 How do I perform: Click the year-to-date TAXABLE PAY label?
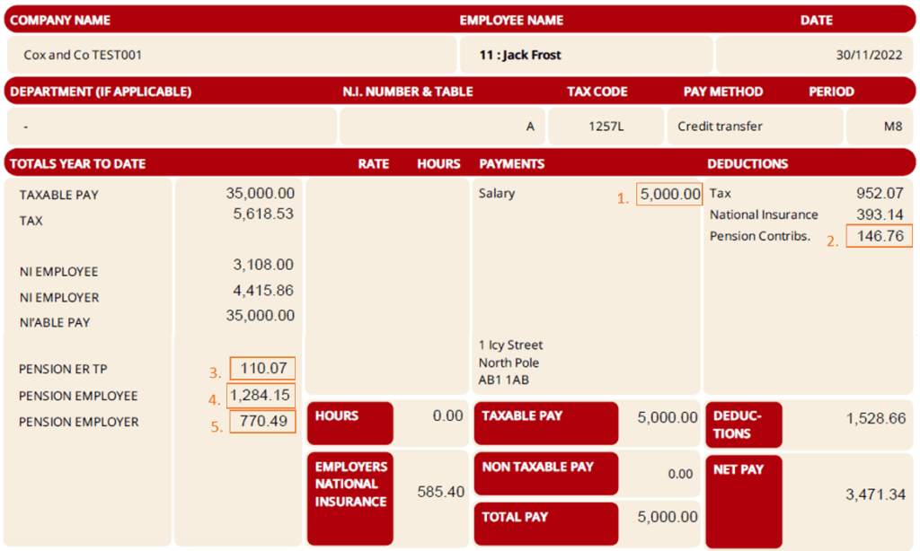(x=58, y=196)
